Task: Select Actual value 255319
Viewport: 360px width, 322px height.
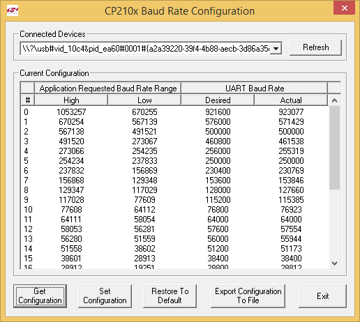Action: 291,151
